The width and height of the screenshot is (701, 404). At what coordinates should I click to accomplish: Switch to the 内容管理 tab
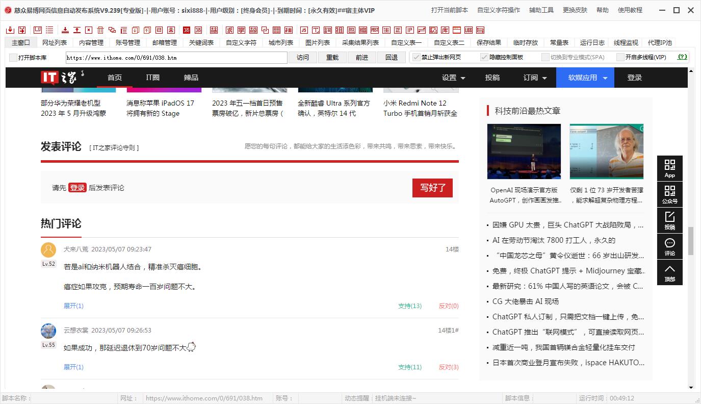(x=91, y=43)
